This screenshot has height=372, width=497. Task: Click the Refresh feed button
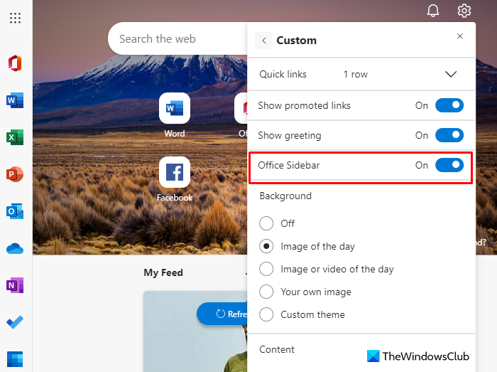click(222, 314)
